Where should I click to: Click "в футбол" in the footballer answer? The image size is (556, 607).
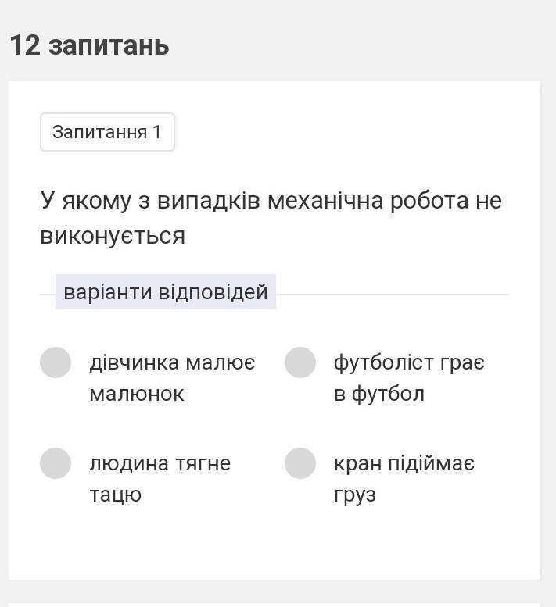point(378,394)
